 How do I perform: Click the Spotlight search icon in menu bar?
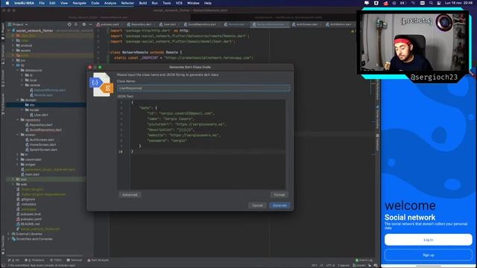click(x=431, y=3)
